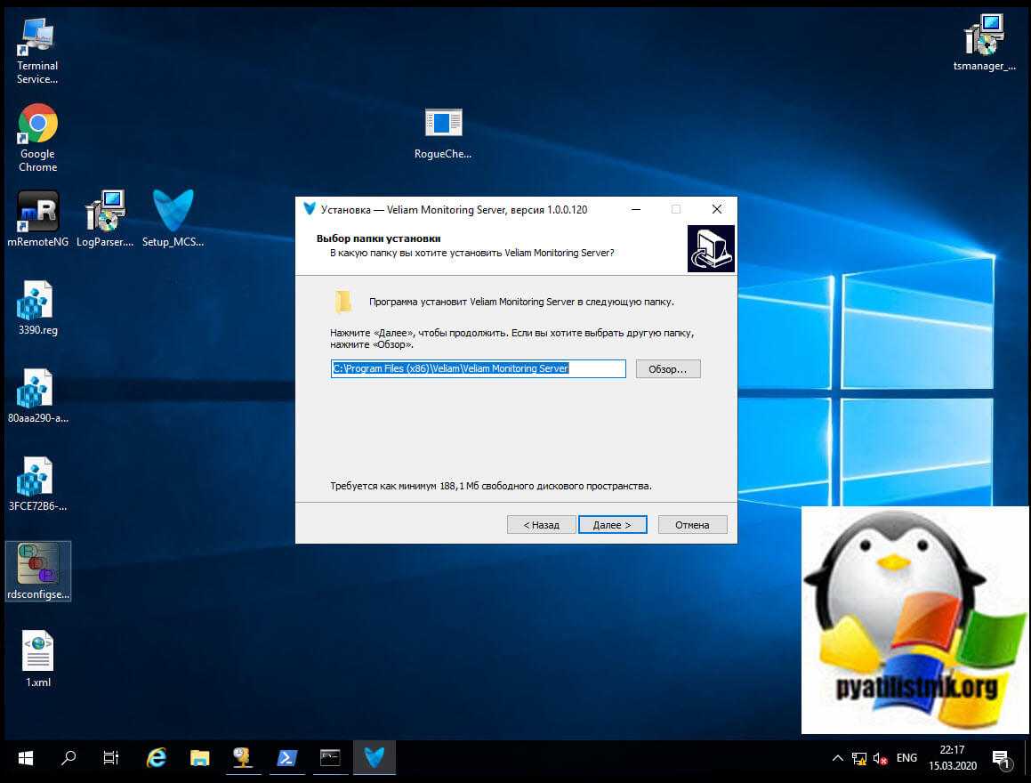The height and width of the screenshot is (783, 1031).
Task: Open the Windows Start menu
Action: point(25,757)
